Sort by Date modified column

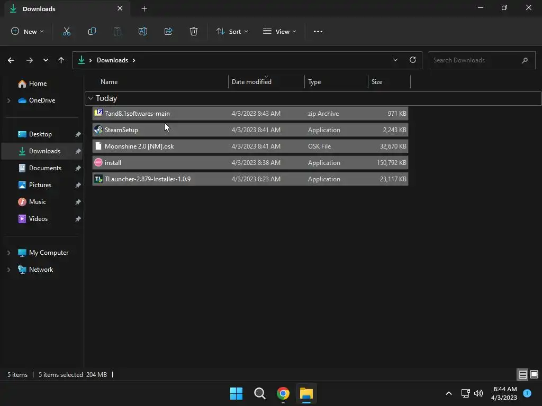pyautogui.click(x=251, y=82)
